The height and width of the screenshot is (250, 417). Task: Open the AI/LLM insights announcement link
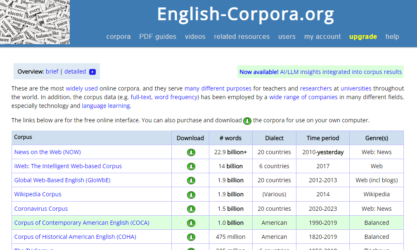pos(320,72)
